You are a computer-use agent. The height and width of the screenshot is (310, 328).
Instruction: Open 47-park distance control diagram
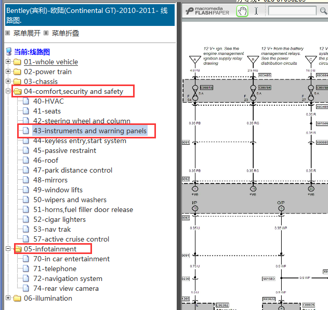pos(73,170)
